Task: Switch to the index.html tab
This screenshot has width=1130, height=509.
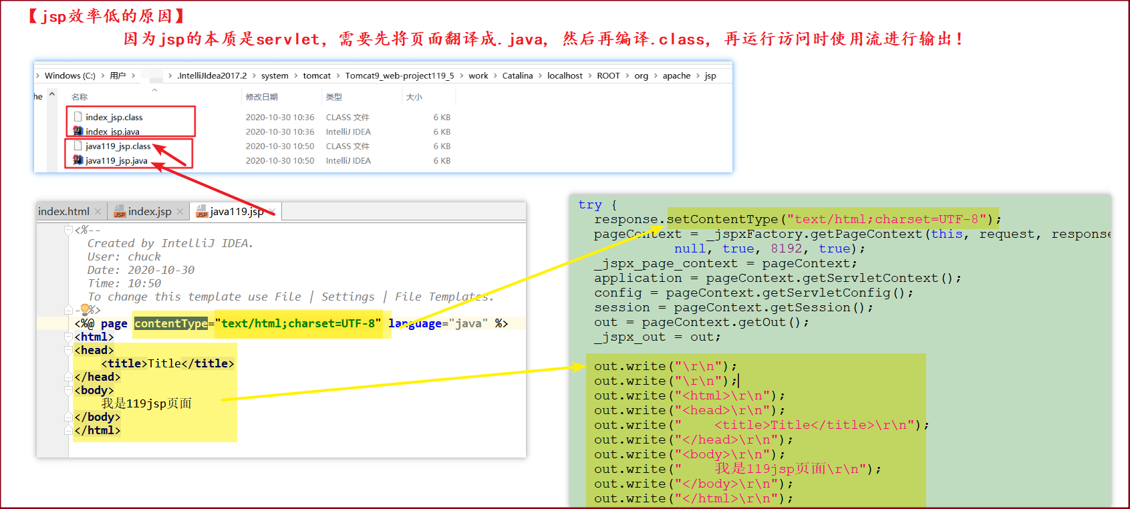Action: click(63, 212)
